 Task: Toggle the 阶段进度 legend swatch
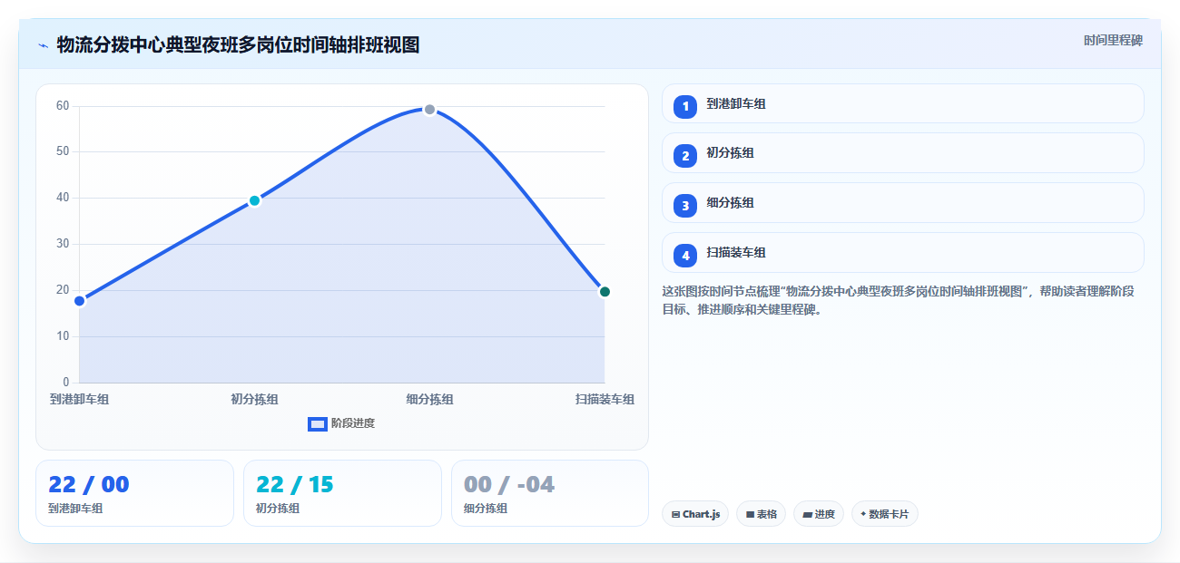[318, 423]
